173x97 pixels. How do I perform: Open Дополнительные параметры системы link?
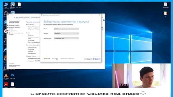[x=16, y=33]
